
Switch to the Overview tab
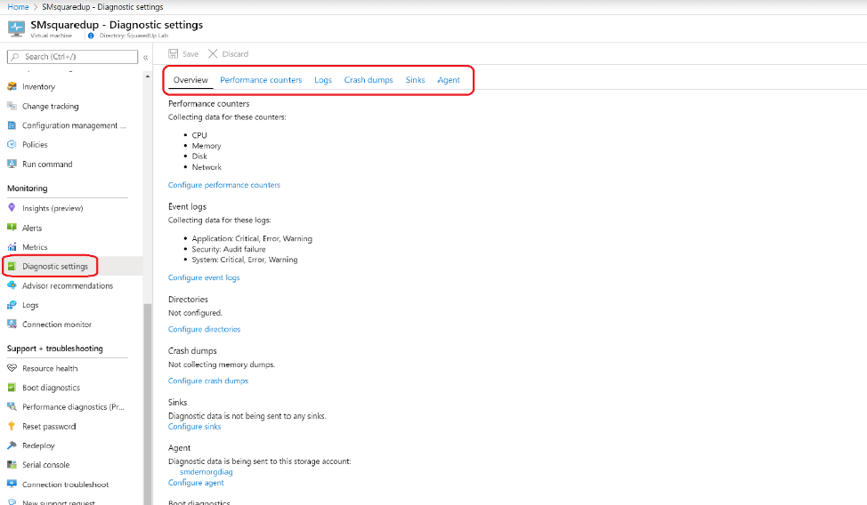(x=190, y=80)
